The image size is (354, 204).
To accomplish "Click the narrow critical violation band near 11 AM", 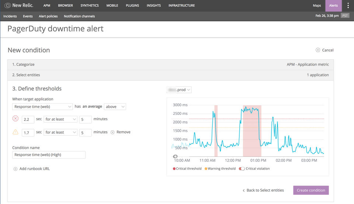I will pos(216,131).
